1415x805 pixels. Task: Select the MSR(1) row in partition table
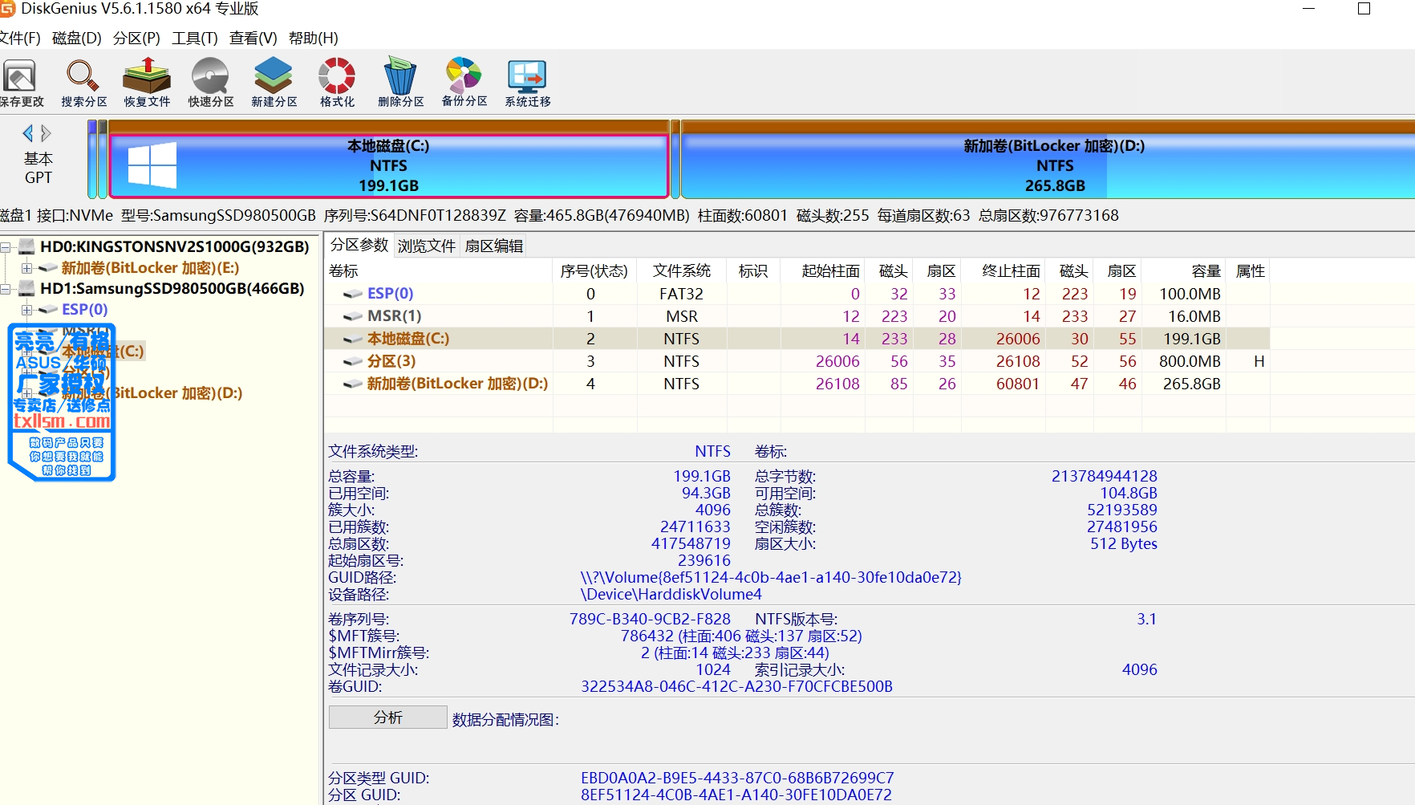(x=797, y=316)
